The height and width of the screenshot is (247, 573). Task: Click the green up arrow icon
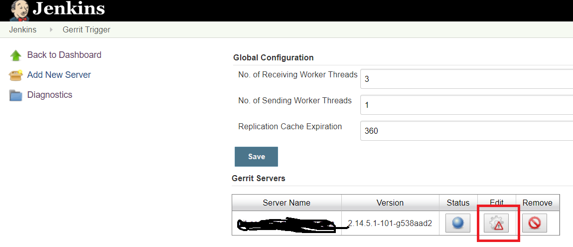pyautogui.click(x=16, y=55)
